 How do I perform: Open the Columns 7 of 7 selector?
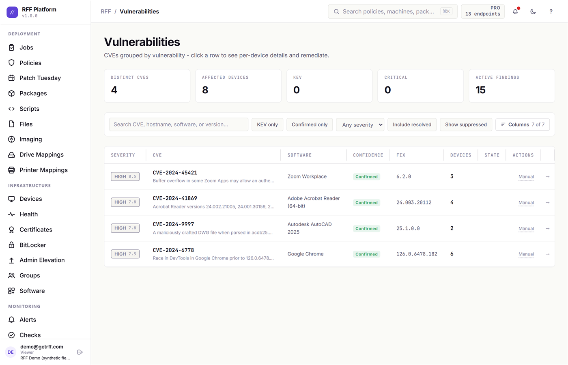[x=523, y=125]
